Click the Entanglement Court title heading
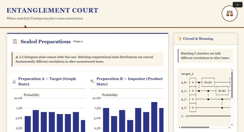Viewport: 244px width, 132px height. point(52,10)
